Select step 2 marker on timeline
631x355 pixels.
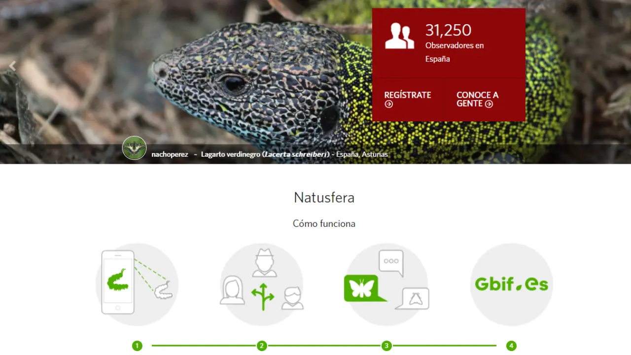262,346
